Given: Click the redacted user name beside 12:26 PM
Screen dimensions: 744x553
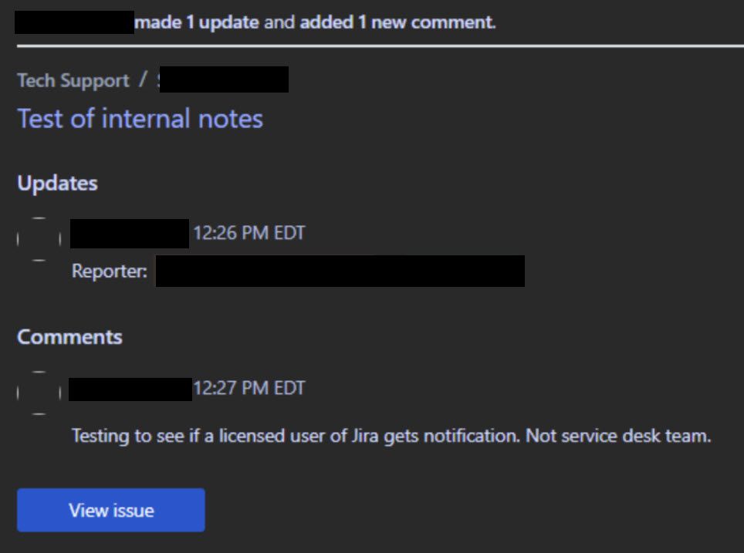Looking at the screenshot, I should 129,233.
